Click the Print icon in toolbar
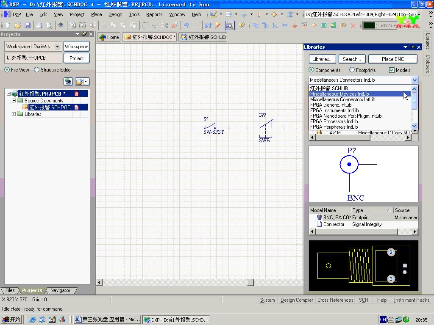 (39, 25)
